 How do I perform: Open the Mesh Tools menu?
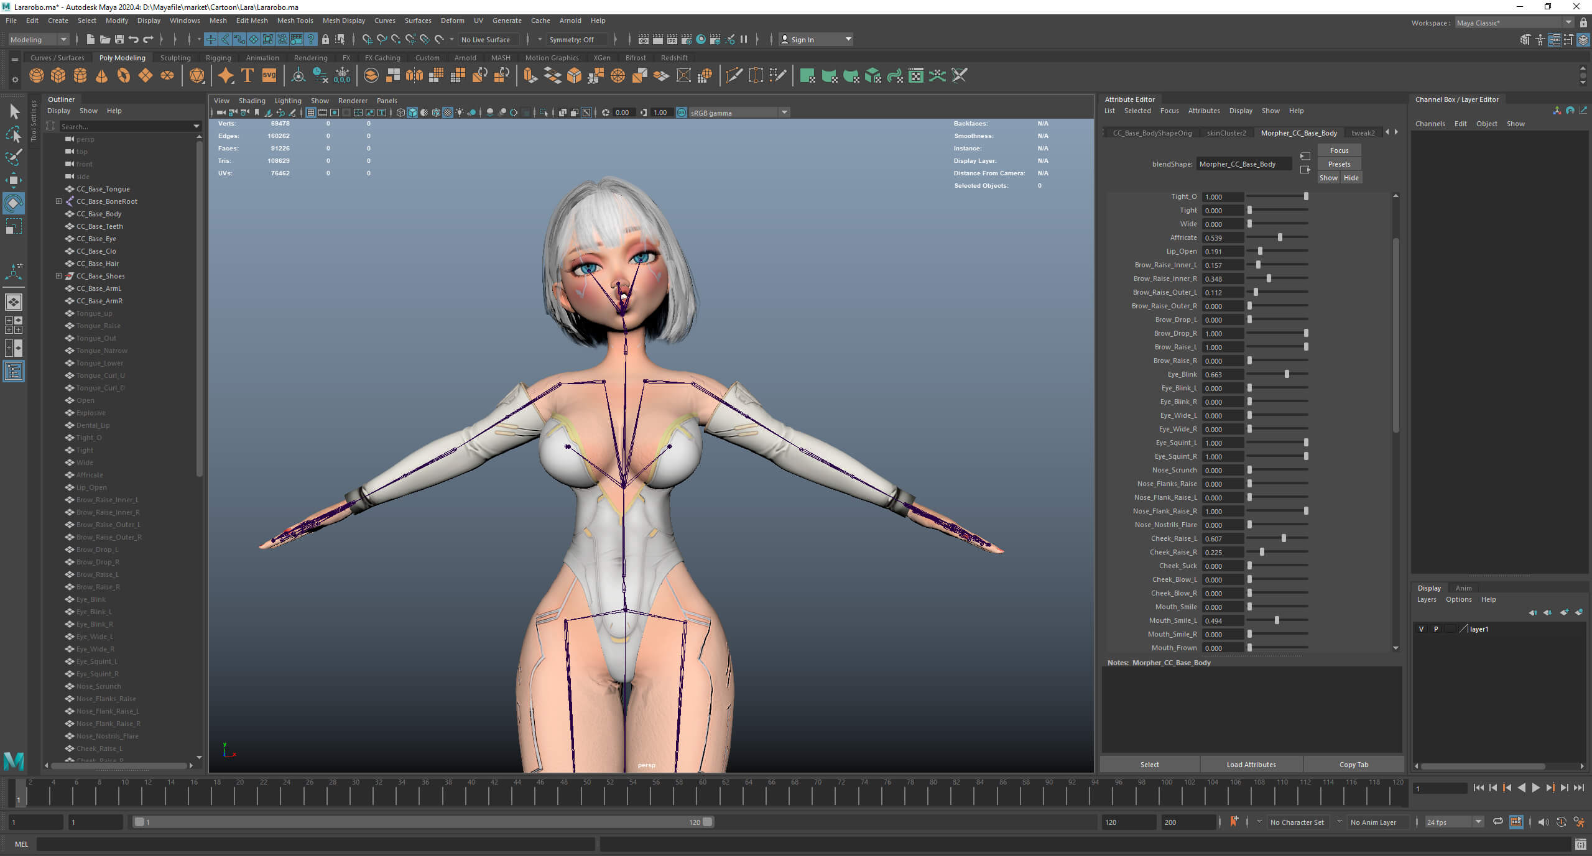tap(295, 21)
